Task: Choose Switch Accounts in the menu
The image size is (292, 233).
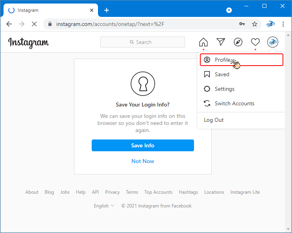Action: [x=241, y=103]
